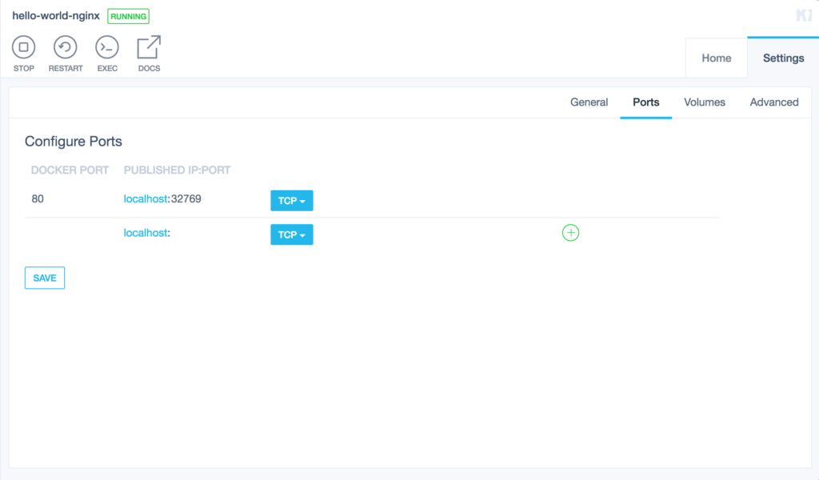Click the docker port value 80
The image size is (819, 480).
coord(38,199)
